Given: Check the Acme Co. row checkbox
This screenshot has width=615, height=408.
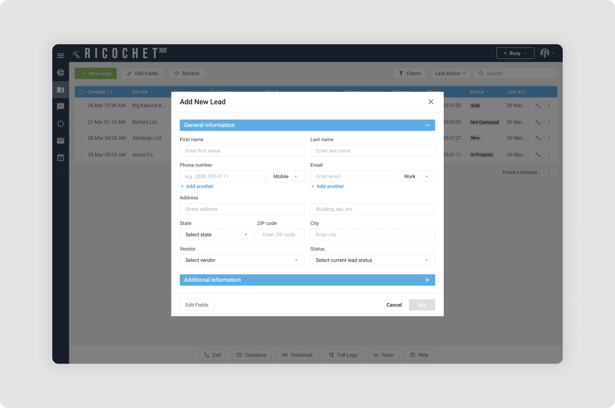Looking at the screenshot, I should click(x=82, y=155).
